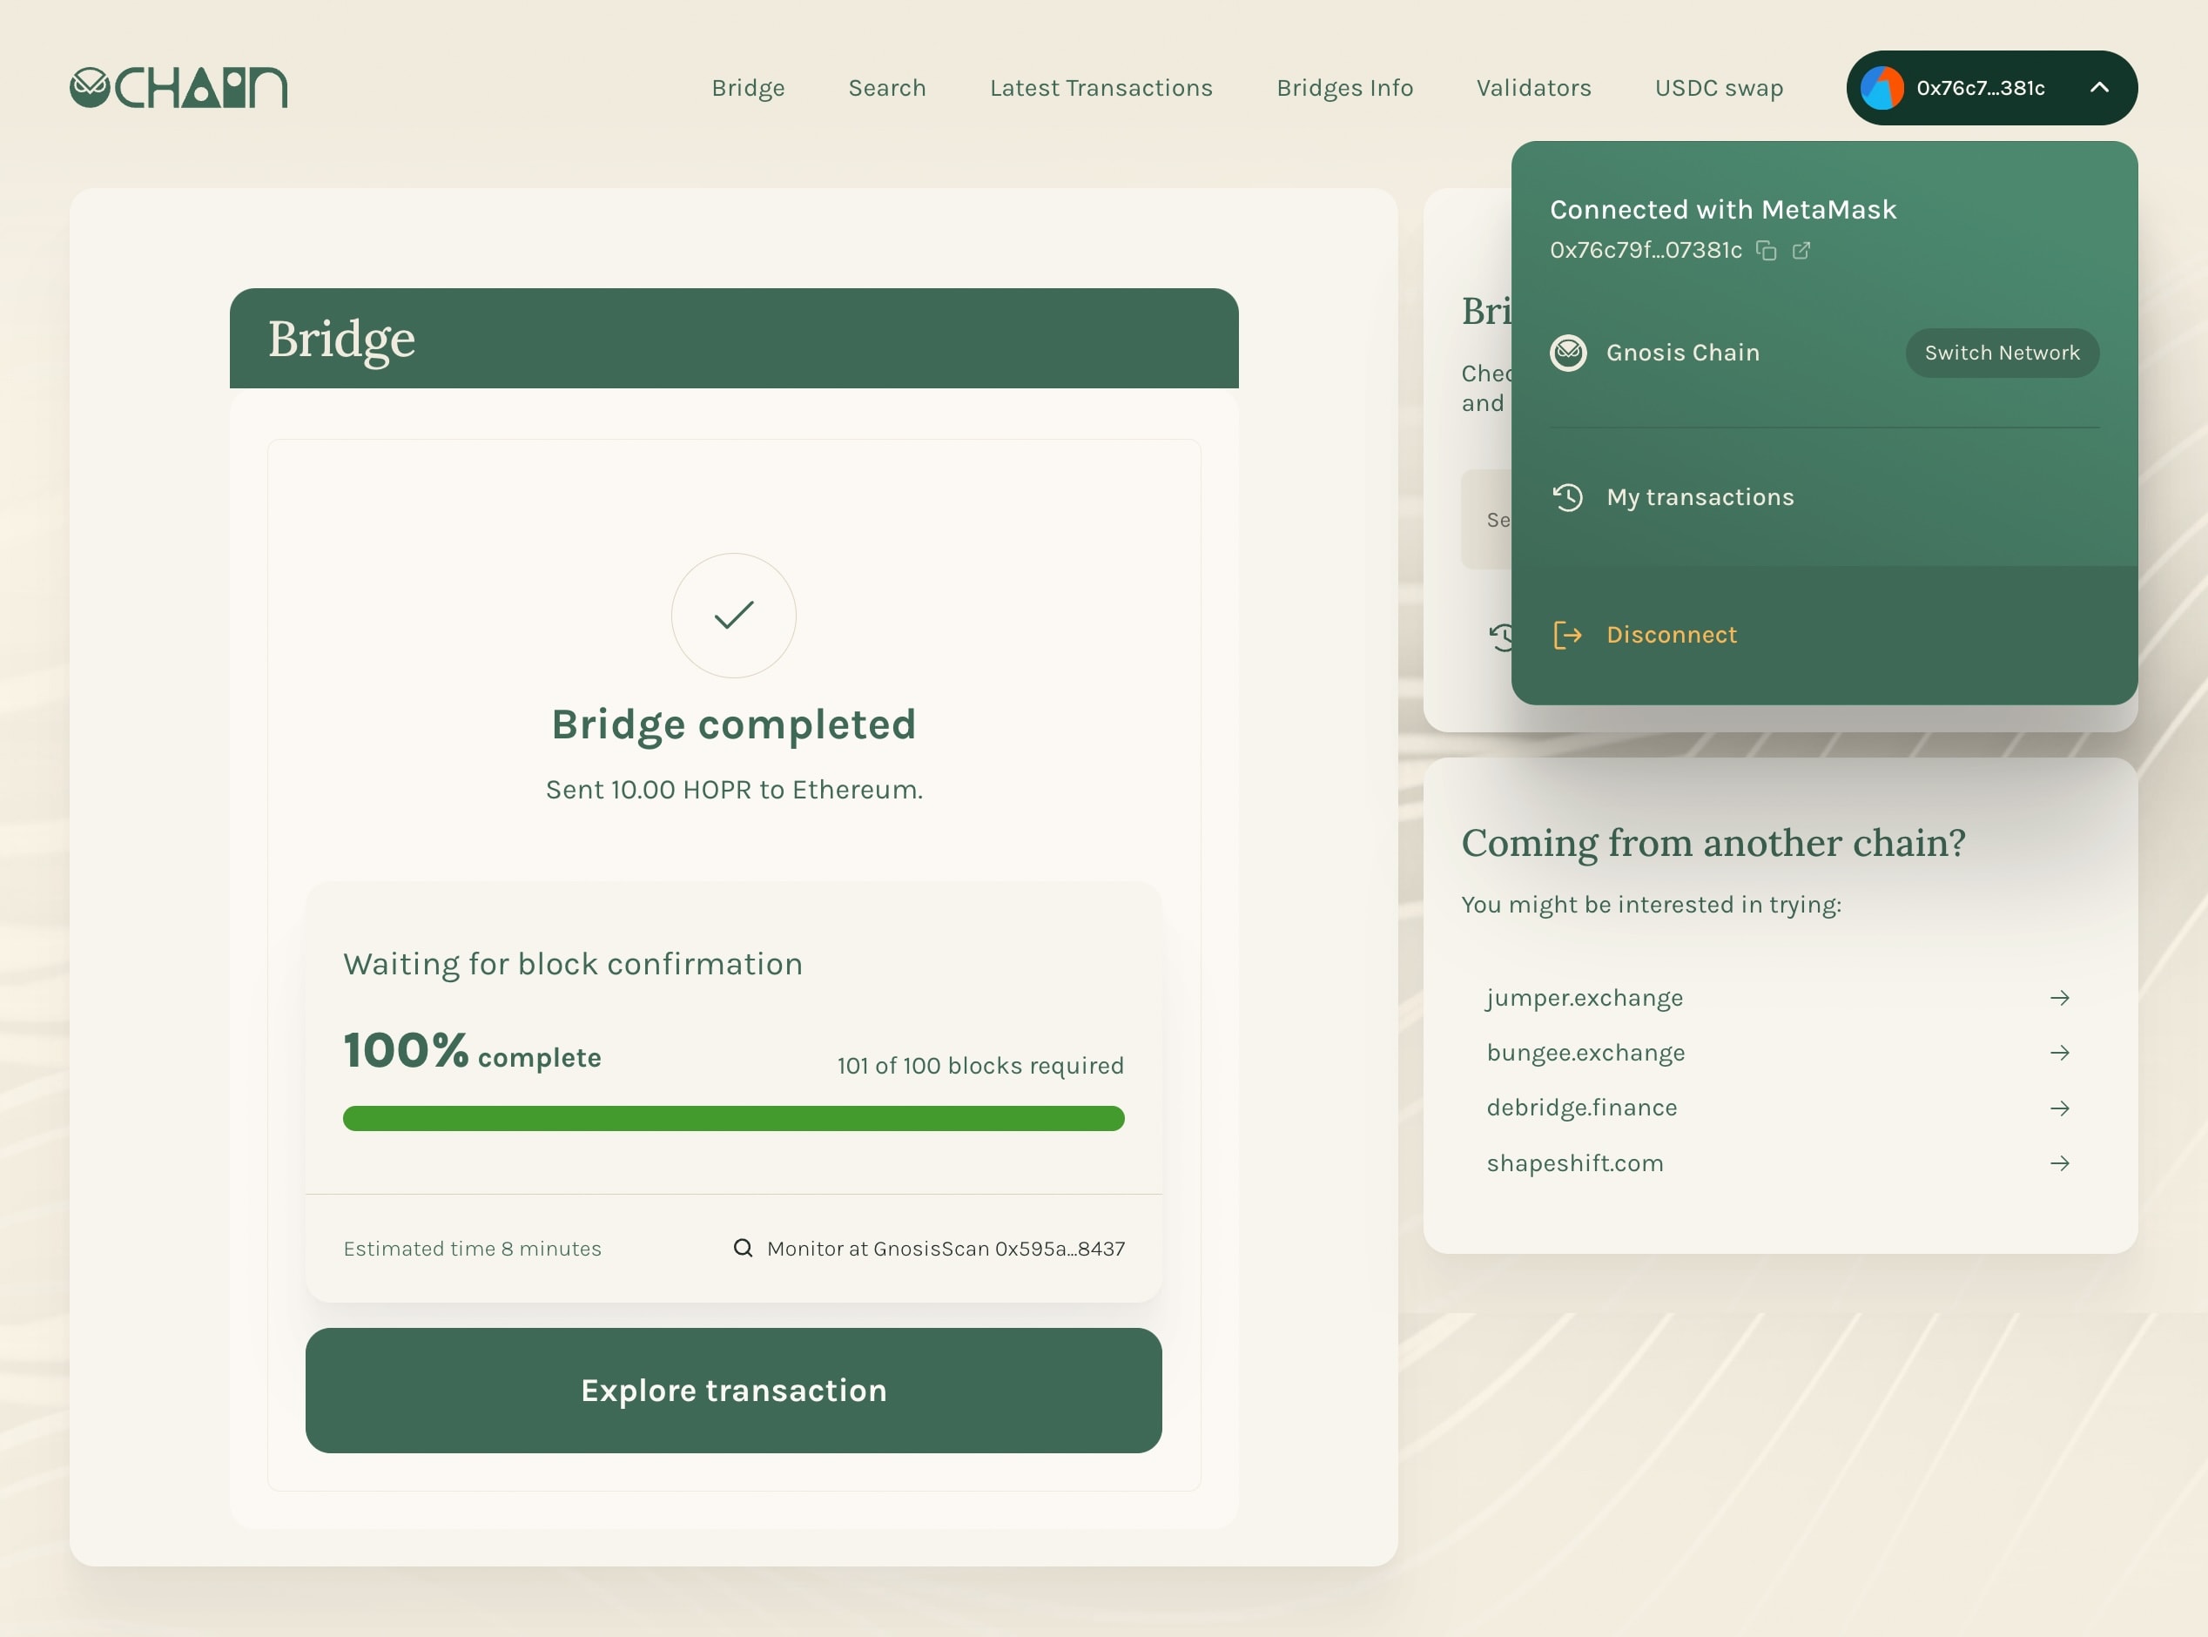Click the 'Coming from another chain?' heading
The image size is (2208, 1637).
click(1713, 843)
